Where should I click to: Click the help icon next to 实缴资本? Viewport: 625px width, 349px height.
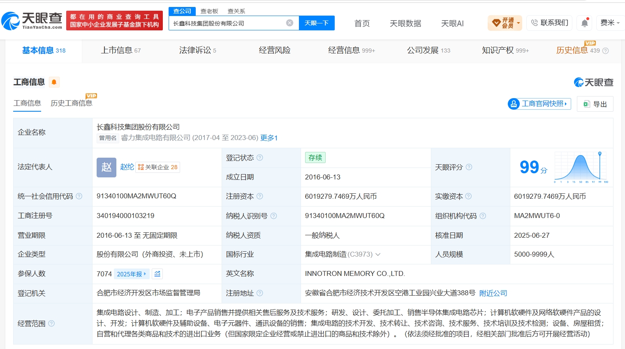[x=468, y=196]
